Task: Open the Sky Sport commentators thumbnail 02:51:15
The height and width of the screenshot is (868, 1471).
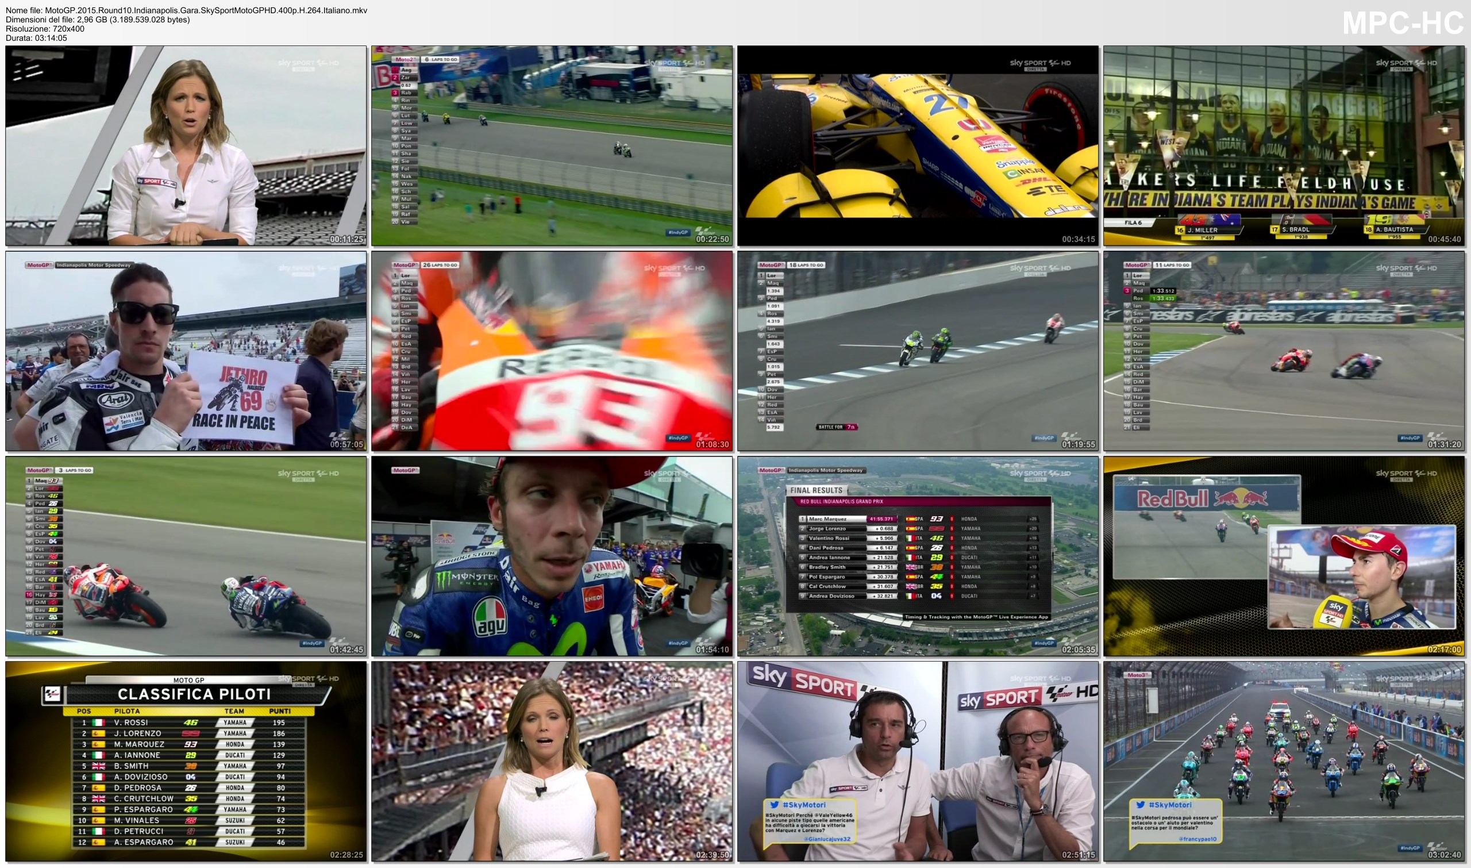Action: [x=918, y=762]
